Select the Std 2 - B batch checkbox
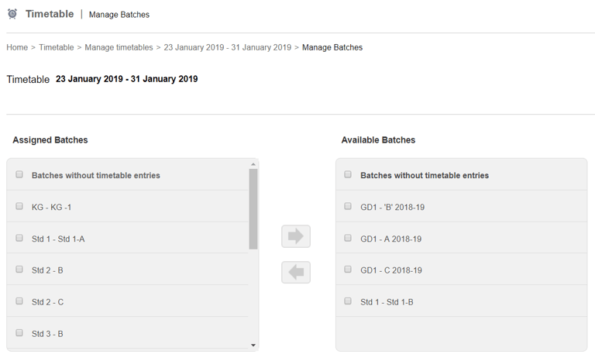595x361 pixels. [x=19, y=270]
